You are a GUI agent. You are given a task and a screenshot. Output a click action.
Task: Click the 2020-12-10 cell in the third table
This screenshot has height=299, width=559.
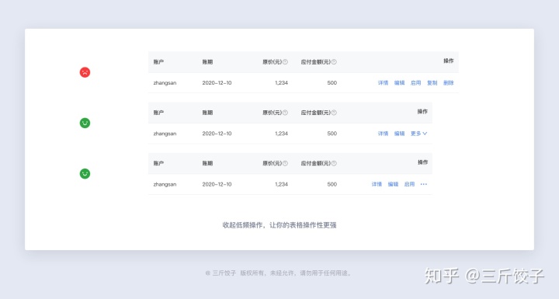217,184
